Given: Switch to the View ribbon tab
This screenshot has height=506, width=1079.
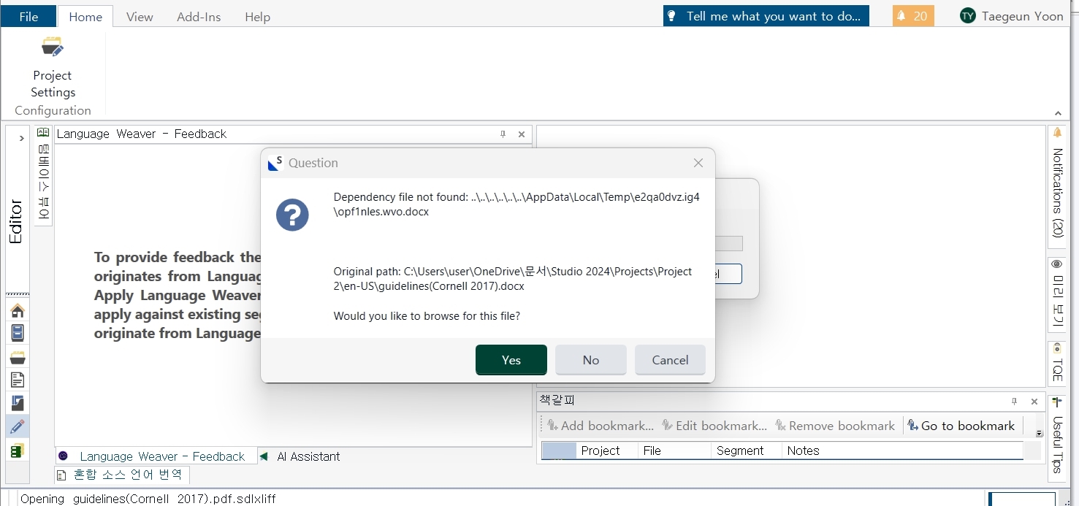Looking at the screenshot, I should (140, 17).
